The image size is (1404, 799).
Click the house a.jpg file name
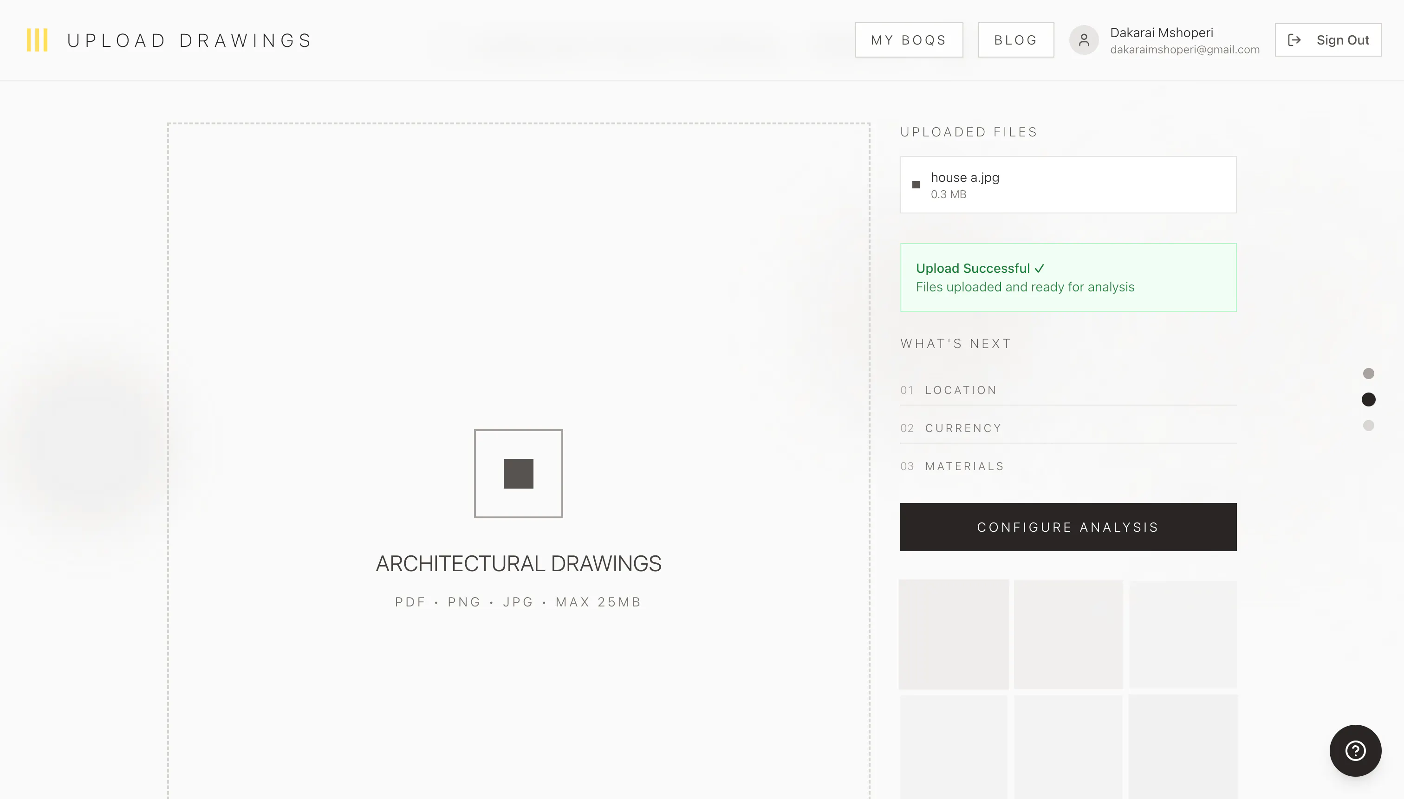pos(965,177)
